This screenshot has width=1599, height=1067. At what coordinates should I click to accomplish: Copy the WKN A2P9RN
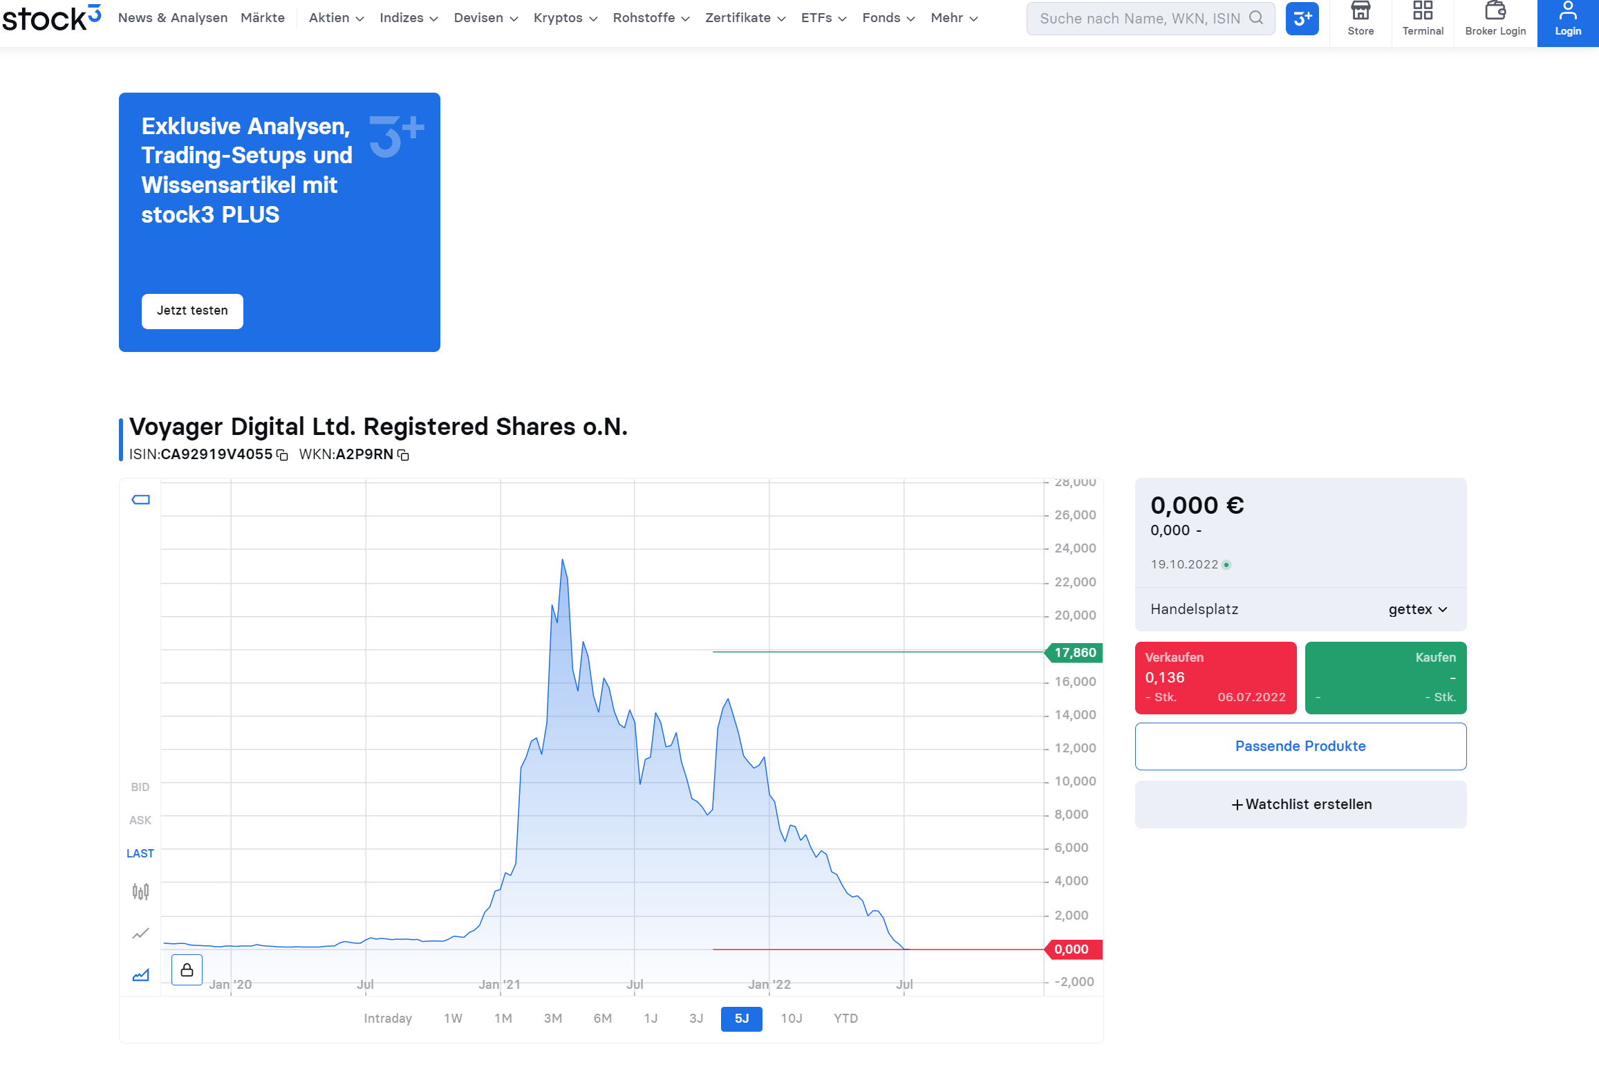coord(403,455)
